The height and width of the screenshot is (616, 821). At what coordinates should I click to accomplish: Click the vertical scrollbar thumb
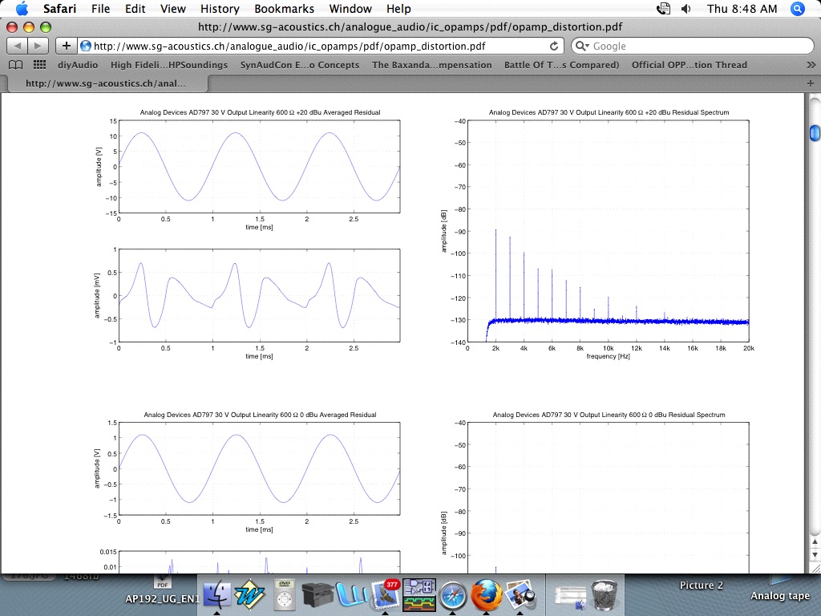click(815, 132)
